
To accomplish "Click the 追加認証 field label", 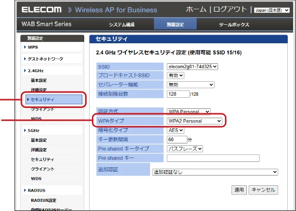I will pyautogui.click(x=108, y=169).
